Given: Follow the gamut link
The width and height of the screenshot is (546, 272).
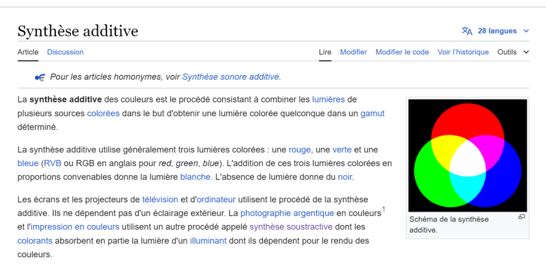Looking at the screenshot, I should pyautogui.click(x=372, y=113).
